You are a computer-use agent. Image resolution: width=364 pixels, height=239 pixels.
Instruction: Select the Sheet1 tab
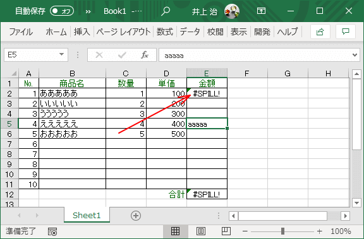tap(87, 216)
